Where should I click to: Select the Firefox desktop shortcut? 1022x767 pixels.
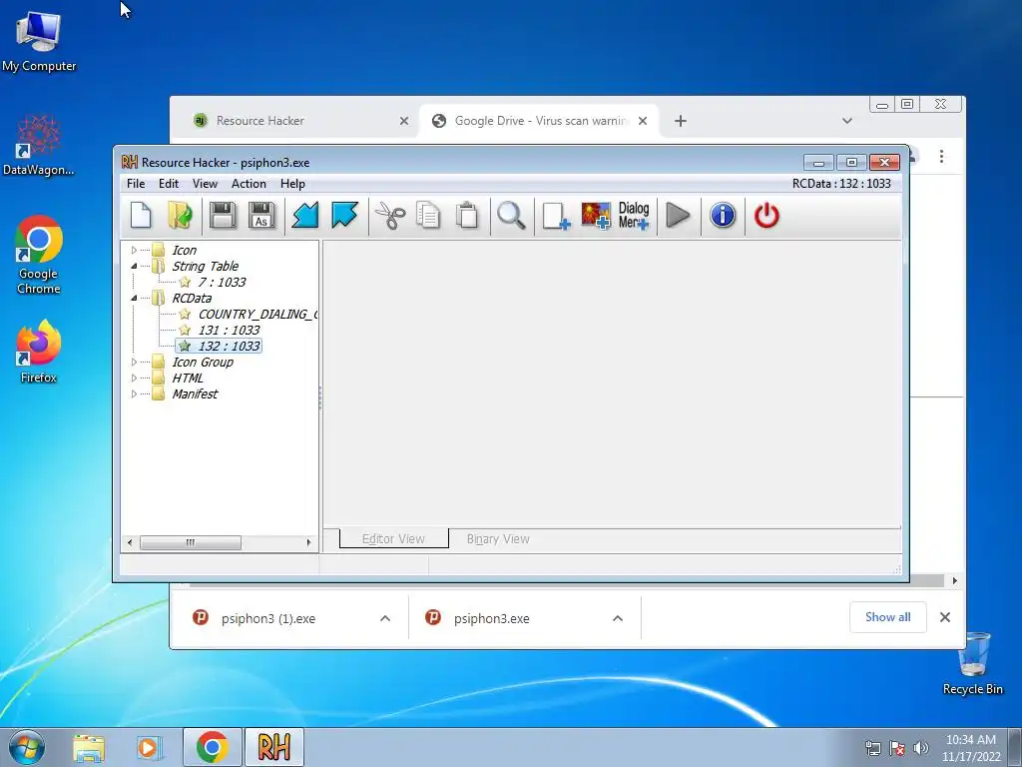click(x=39, y=352)
